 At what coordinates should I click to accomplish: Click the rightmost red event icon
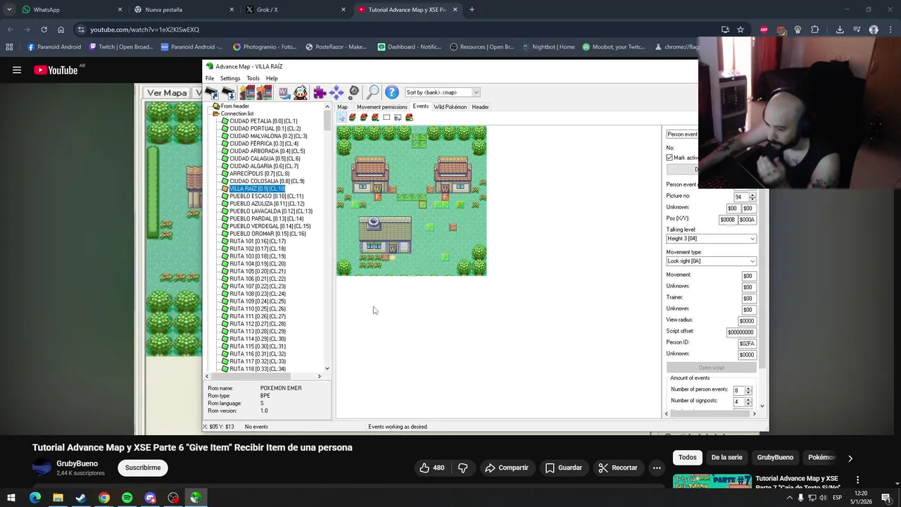[x=409, y=117]
